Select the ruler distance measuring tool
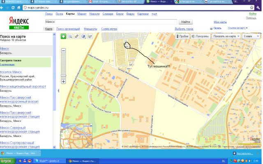This screenshot has width=263, height=164. 77,36
